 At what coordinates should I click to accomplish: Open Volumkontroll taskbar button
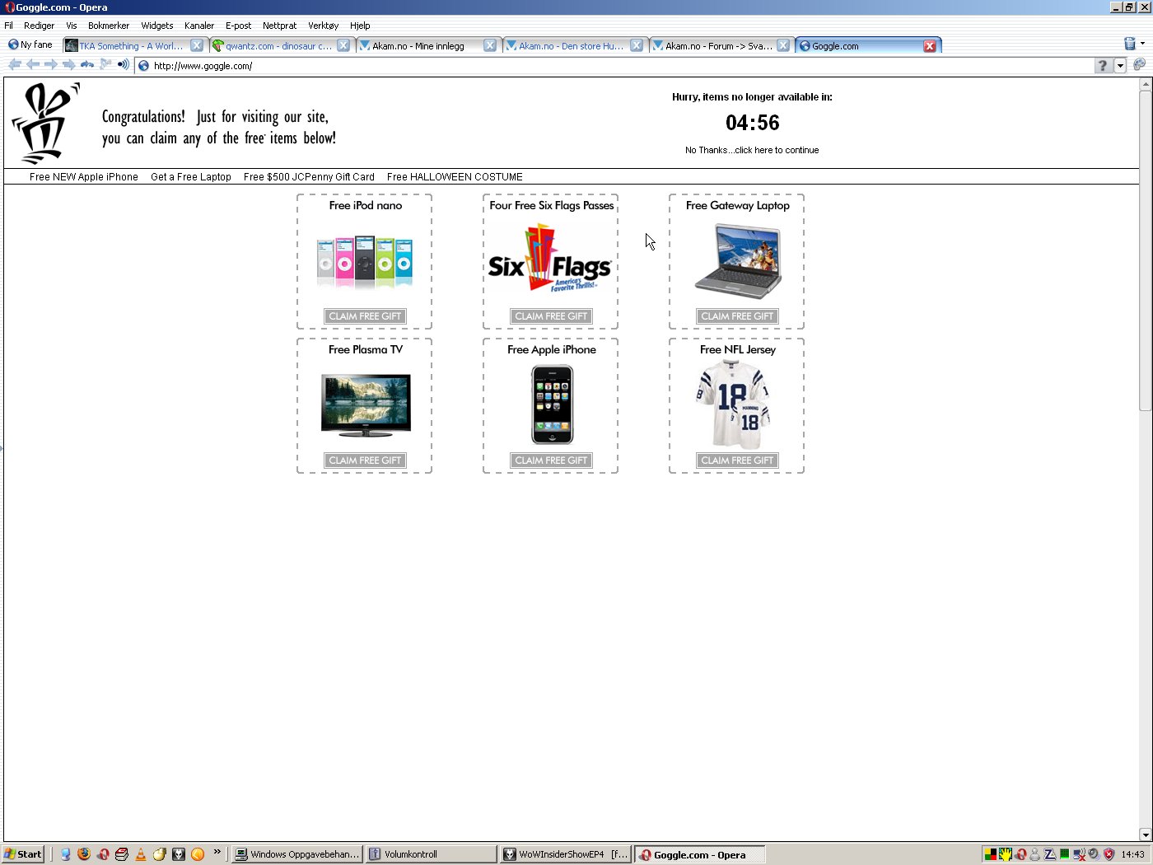(x=432, y=854)
